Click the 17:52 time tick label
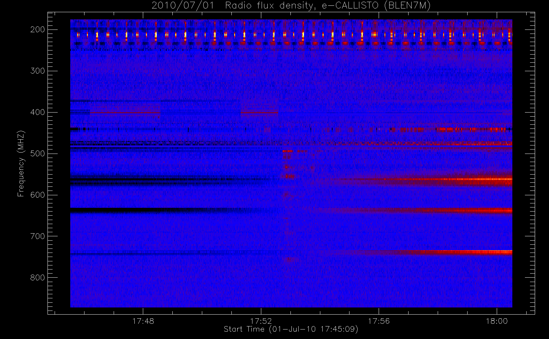The height and width of the screenshot is (339, 549). click(x=261, y=321)
